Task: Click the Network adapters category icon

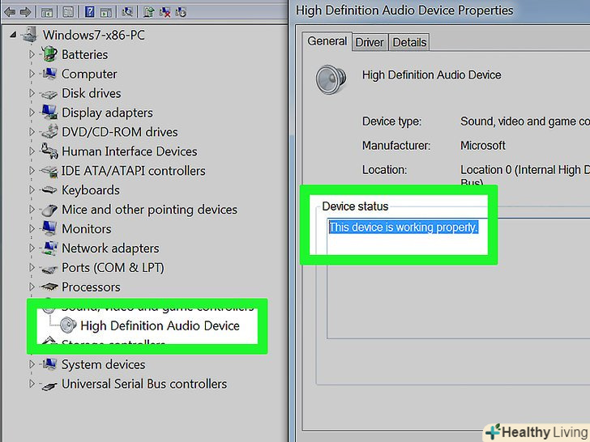Action: 49,248
